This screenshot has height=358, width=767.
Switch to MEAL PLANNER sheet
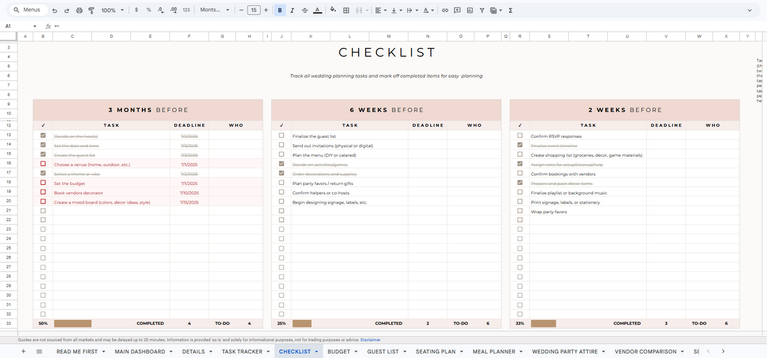493,352
